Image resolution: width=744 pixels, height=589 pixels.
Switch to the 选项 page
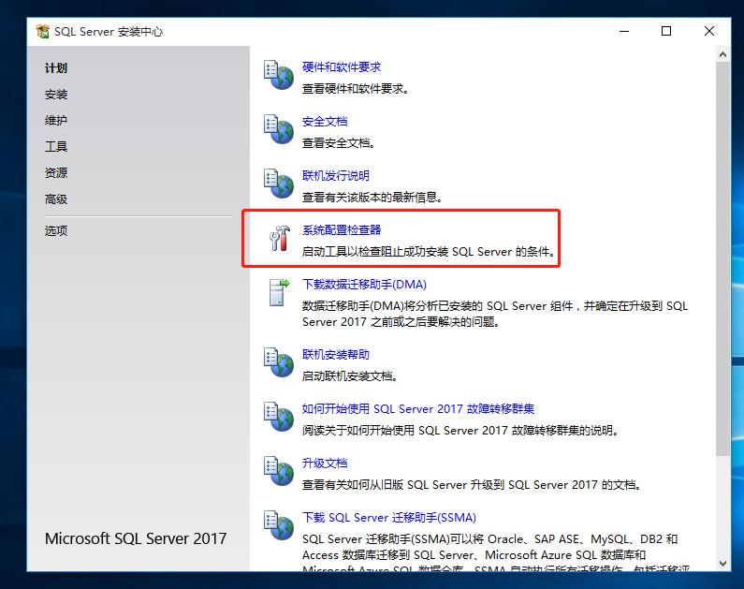(56, 230)
